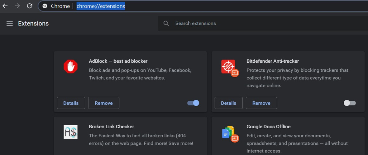Click the Broken Link Checker icon
Screen dimensions: 368x155
70,132
